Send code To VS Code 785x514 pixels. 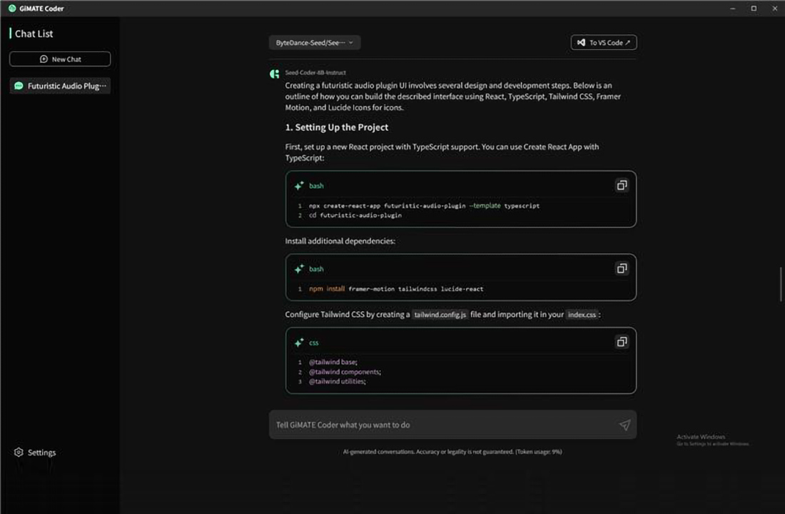pyautogui.click(x=604, y=43)
